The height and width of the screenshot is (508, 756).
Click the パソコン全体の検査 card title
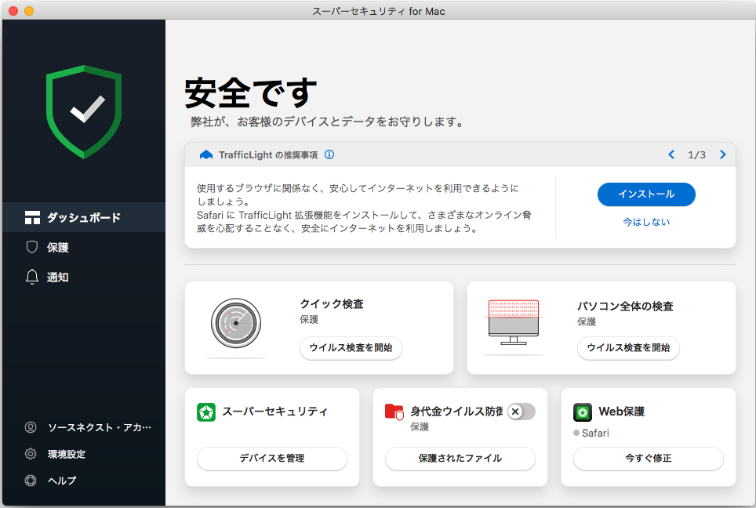(625, 306)
